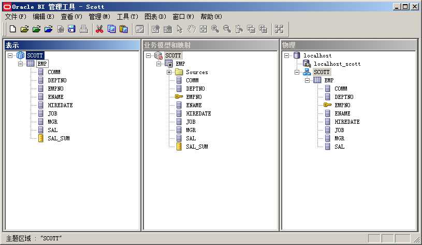Click the SAL_SUM ruler icon in presentation panel
422x245 pixels.
click(x=40, y=138)
